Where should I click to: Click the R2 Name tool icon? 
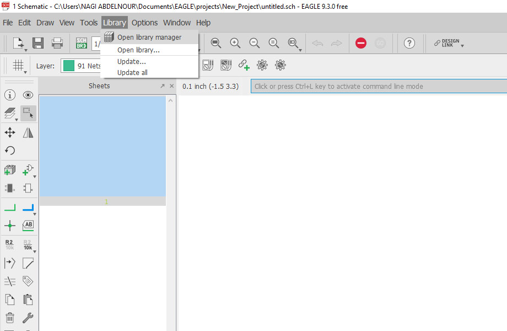[x=9, y=244]
